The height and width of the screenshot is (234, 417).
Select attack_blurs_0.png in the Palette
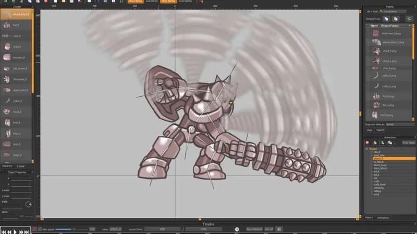[x=389, y=42]
